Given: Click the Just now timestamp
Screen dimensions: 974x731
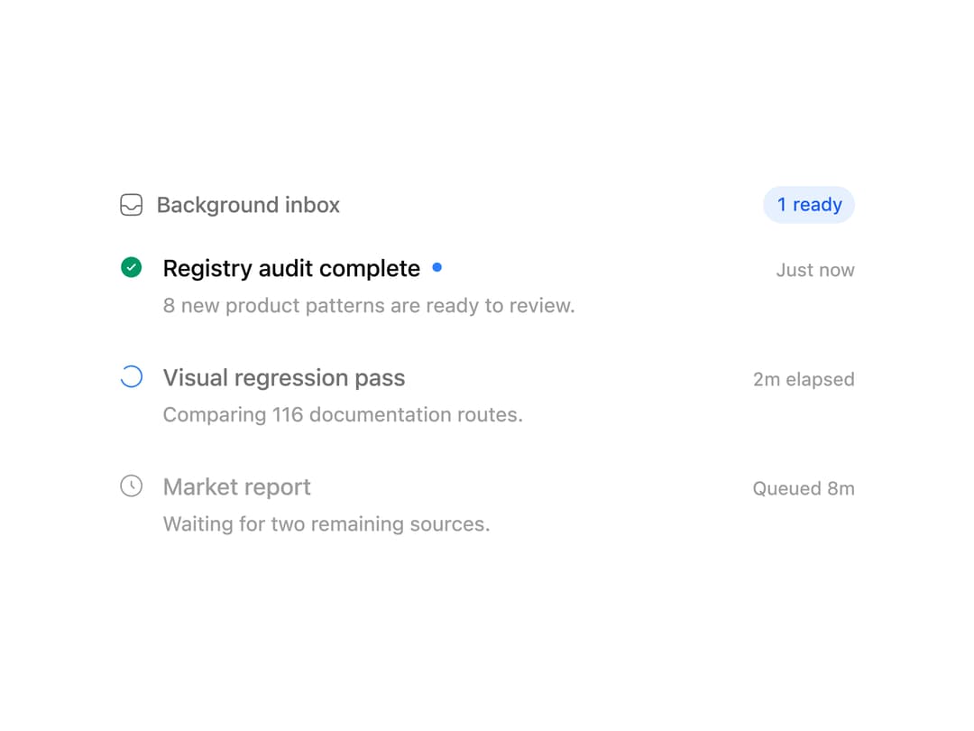Looking at the screenshot, I should coord(815,271).
